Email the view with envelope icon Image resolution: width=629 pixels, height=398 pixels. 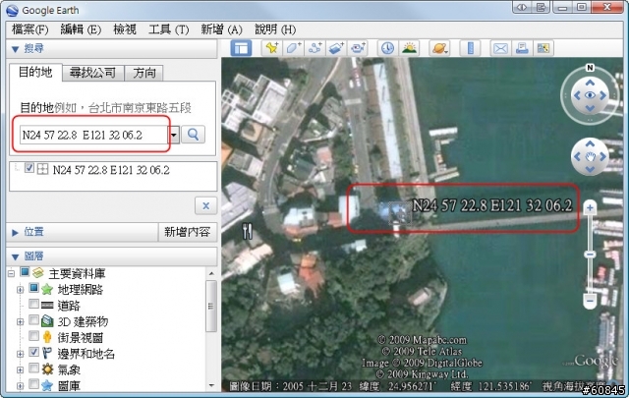coord(500,48)
